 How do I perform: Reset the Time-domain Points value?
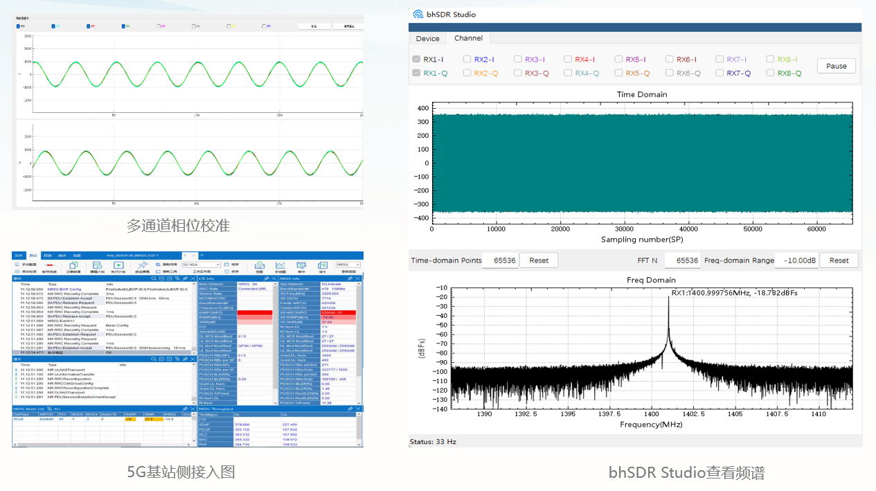[x=539, y=260]
